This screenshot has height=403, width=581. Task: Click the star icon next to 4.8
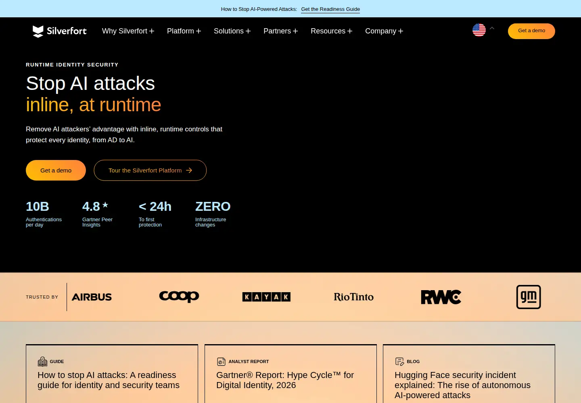tap(105, 205)
